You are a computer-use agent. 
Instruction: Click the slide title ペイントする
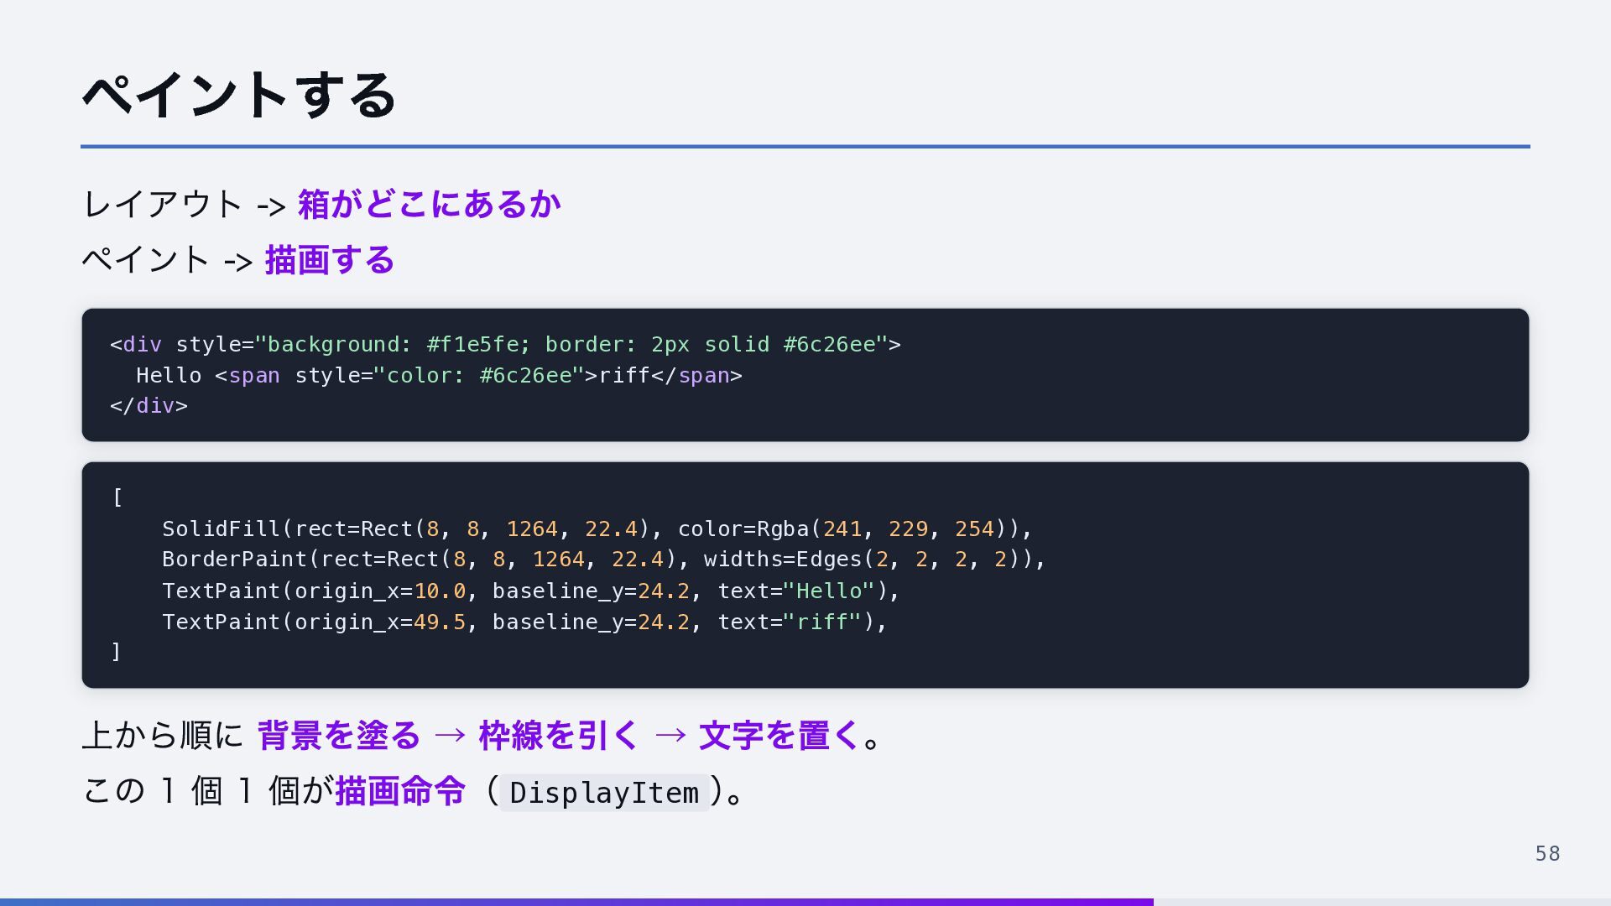tap(239, 95)
